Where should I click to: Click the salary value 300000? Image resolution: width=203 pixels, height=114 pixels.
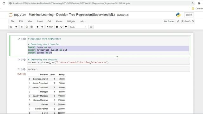pos(61,109)
